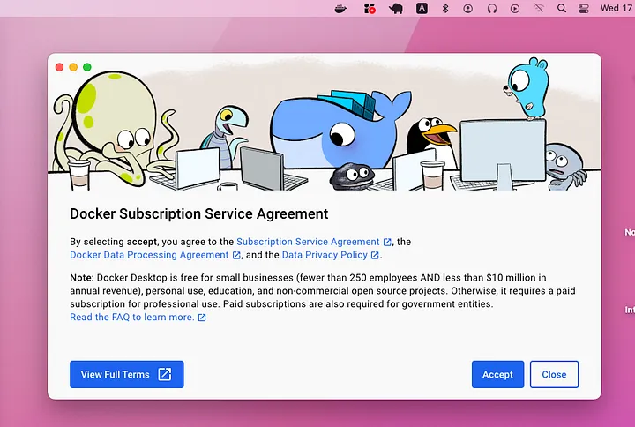Click the blue Go gopher on the monitor

[527, 89]
